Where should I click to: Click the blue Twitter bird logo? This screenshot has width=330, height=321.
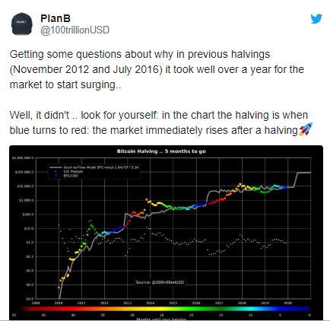click(316, 19)
